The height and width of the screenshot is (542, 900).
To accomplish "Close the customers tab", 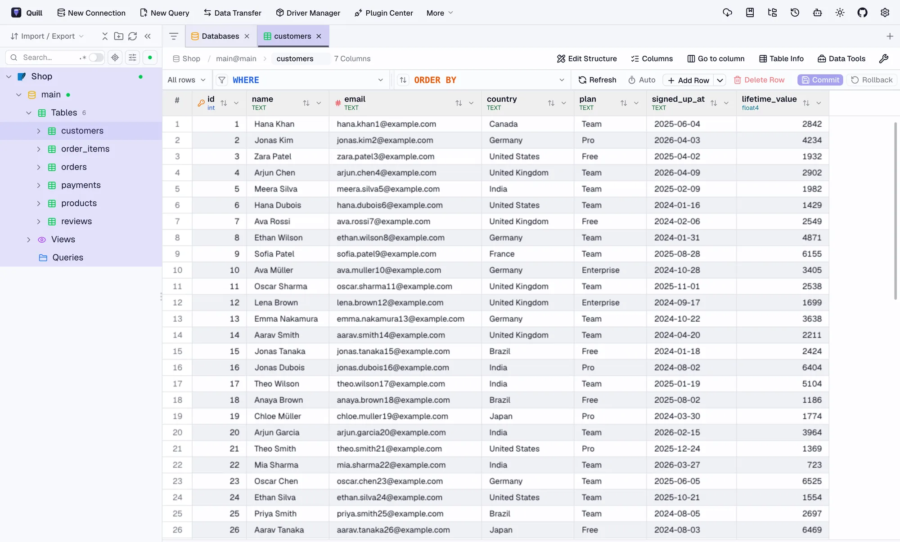I will pyautogui.click(x=319, y=36).
